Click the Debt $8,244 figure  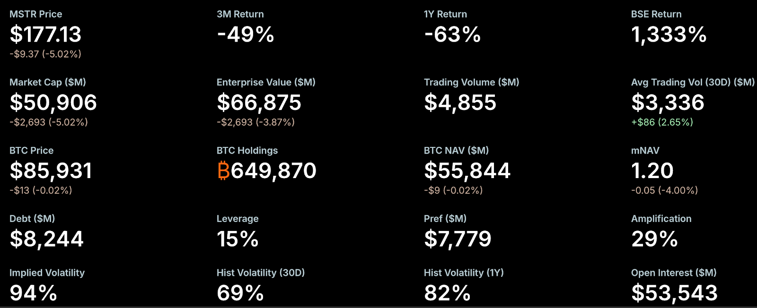point(46,239)
